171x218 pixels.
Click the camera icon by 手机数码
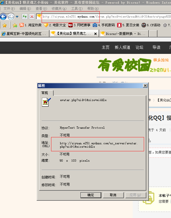[95, 25]
